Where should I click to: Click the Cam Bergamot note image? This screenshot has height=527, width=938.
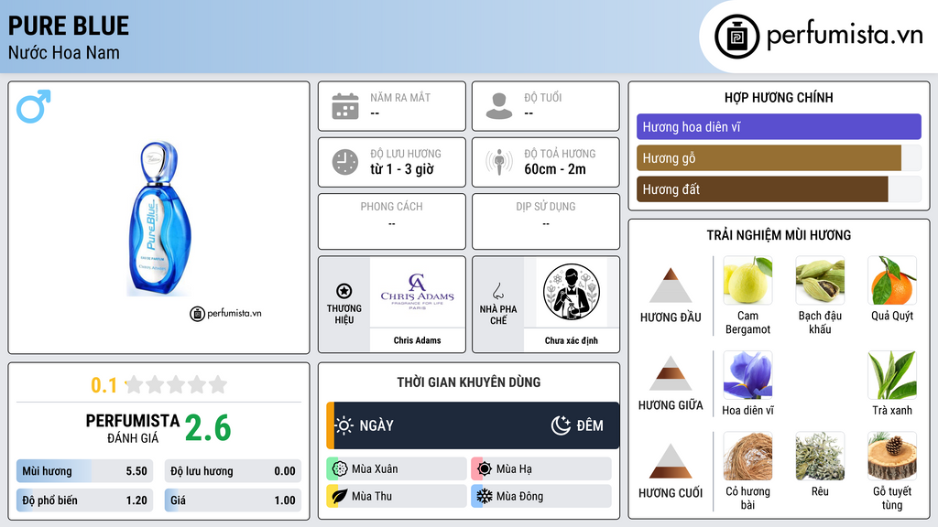pos(747,280)
